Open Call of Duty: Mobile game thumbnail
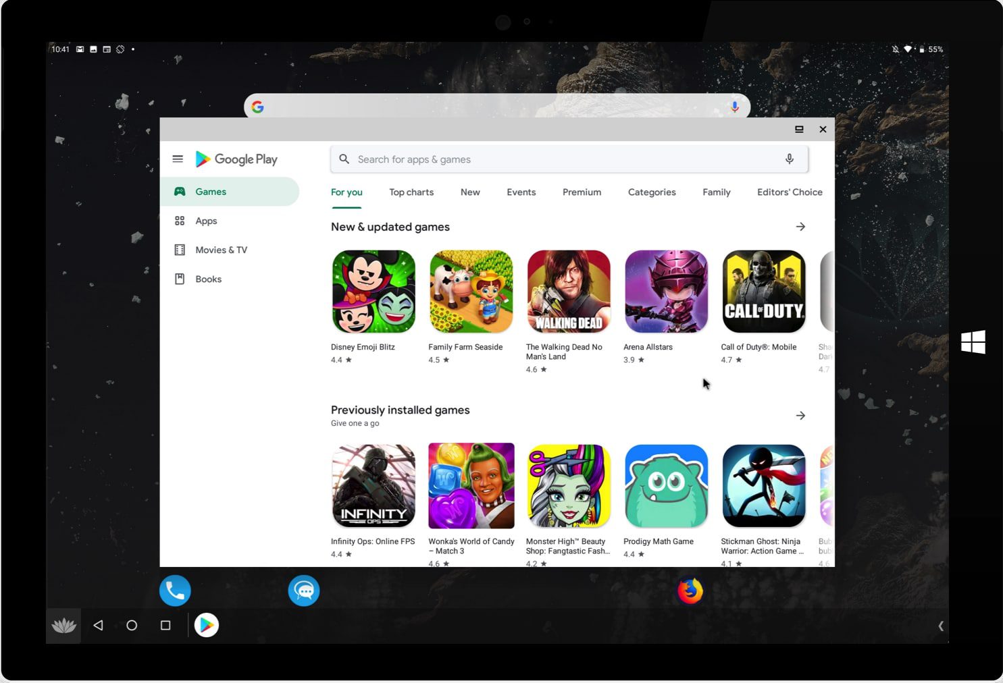Viewport: 1003px width, 683px height. pyautogui.click(x=763, y=292)
